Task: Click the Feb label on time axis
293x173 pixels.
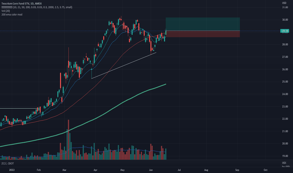Action: pos(39,170)
